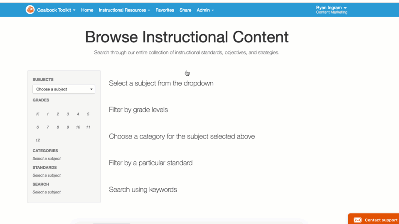Select grade 7 in Grades
The height and width of the screenshot is (224, 399).
point(47,127)
